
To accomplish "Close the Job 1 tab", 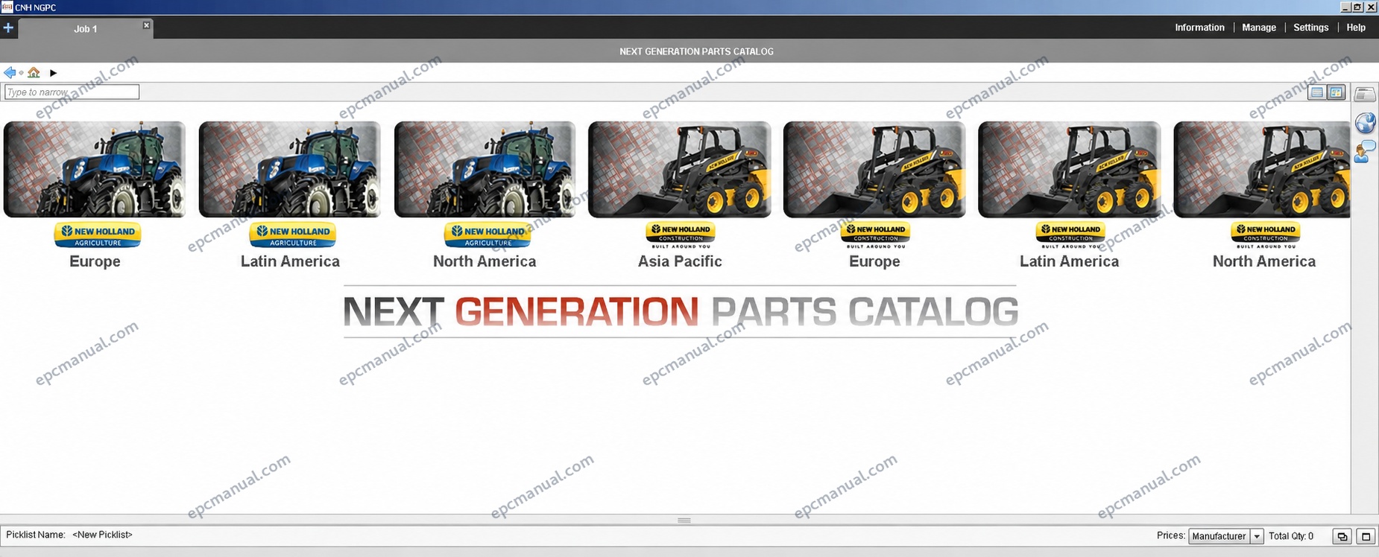I will tap(147, 25).
